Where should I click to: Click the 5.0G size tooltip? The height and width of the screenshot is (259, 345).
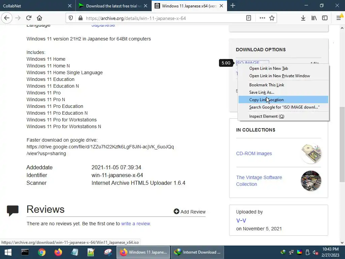tap(226, 63)
